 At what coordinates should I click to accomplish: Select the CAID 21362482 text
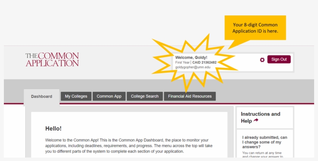(x=204, y=63)
